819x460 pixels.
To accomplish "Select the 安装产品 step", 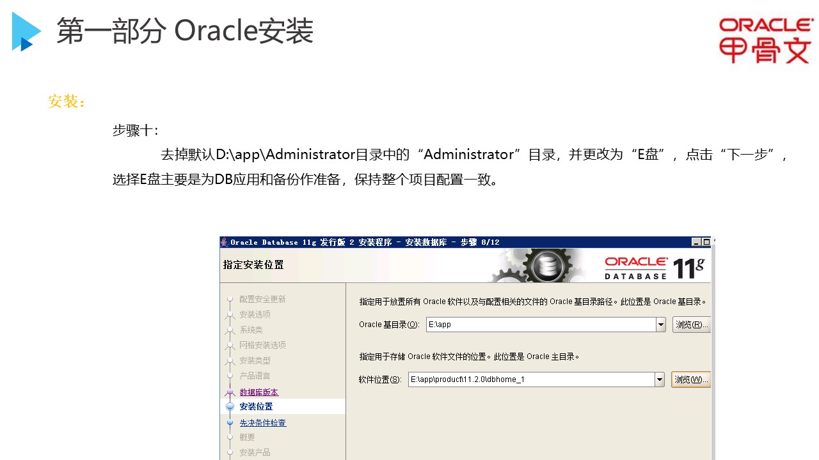I will (255, 452).
